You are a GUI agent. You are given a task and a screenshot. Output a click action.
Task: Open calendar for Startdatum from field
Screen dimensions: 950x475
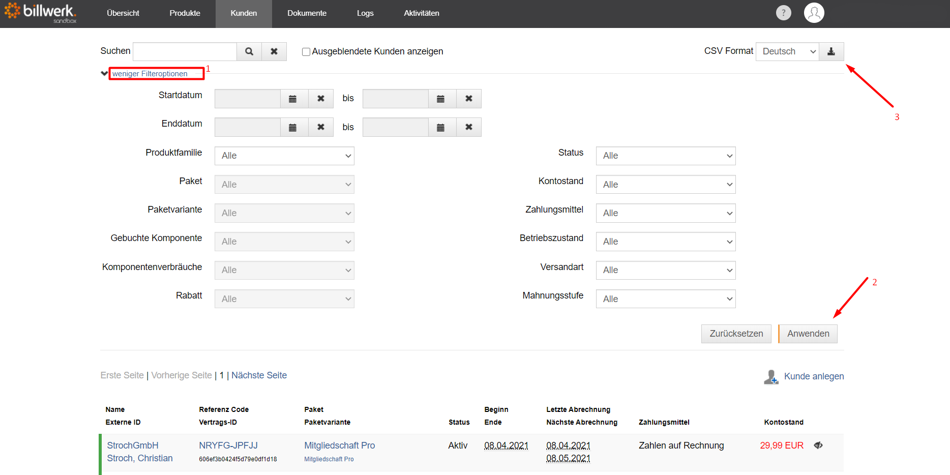(x=293, y=99)
